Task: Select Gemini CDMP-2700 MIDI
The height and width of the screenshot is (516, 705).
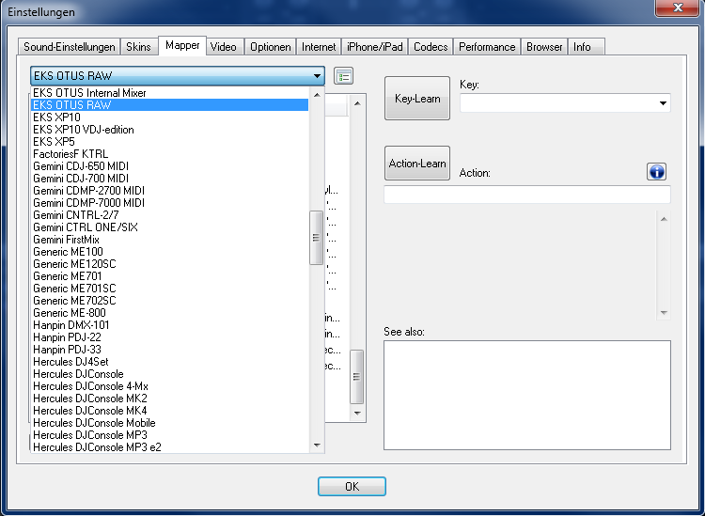Action: tap(170, 191)
